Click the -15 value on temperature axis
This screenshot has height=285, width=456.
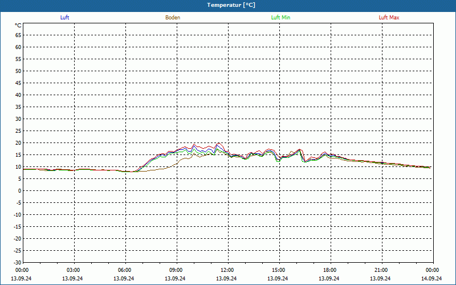[x=18, y=226]
